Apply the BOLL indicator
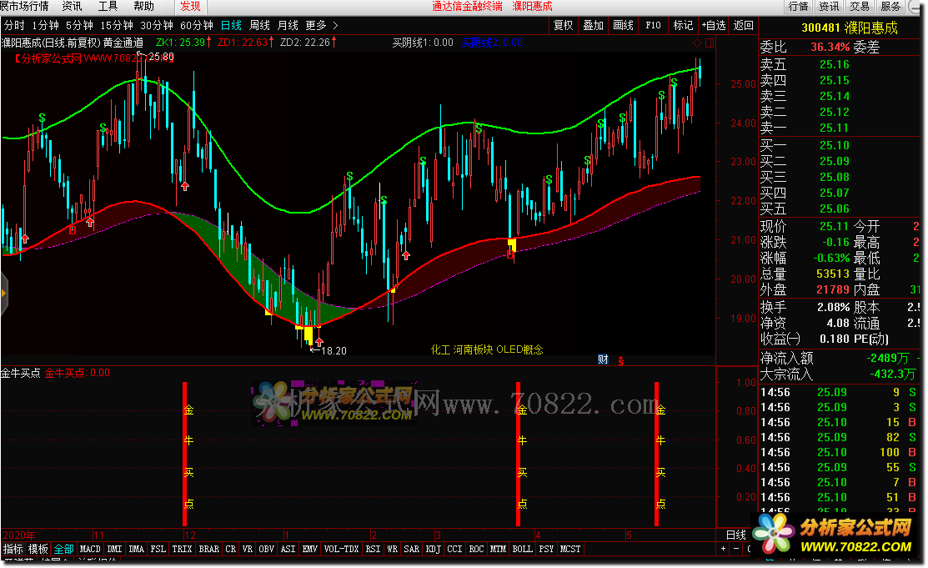This screenshot has height=568, width=928. click(522, 549)
